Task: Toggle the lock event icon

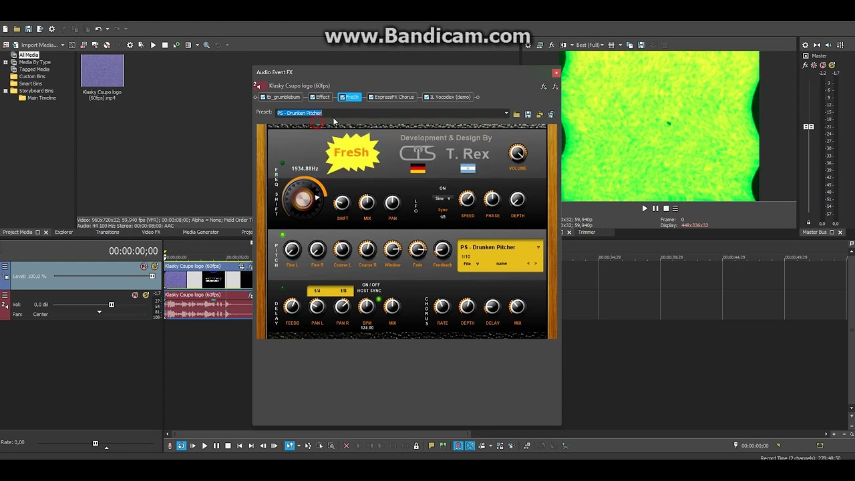Action: click(416, 446)
